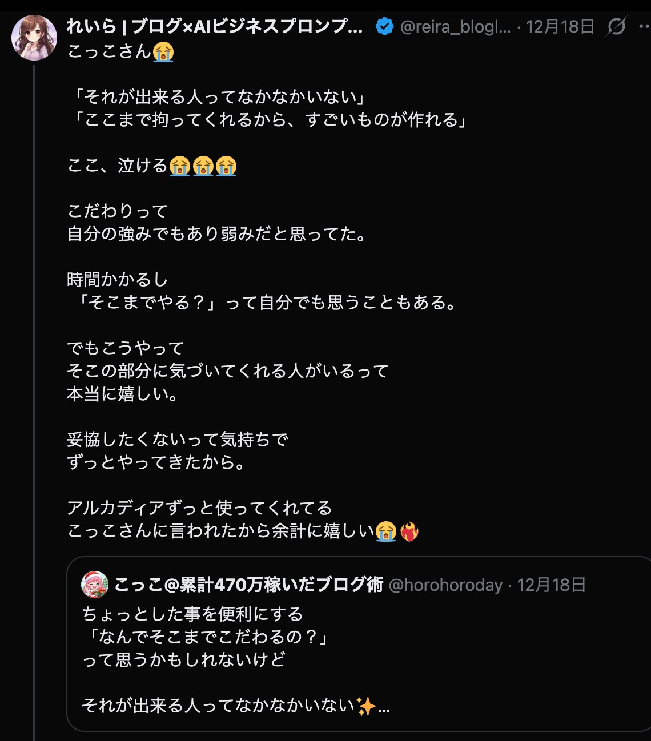
Task: Open れいら's profile avatar picture
Action: 34,38
